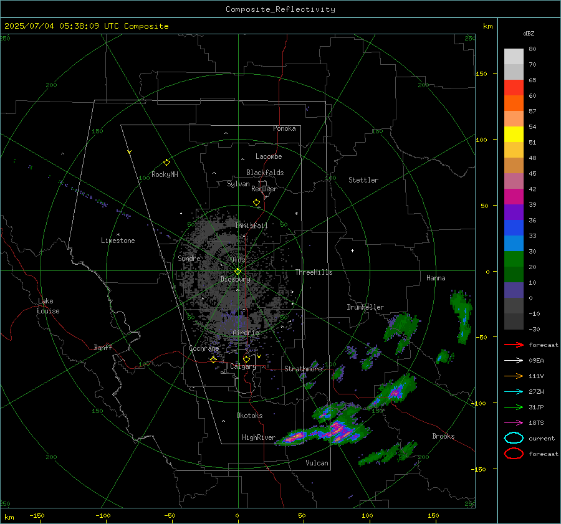Click the 39 dBZ purple color swatch
This screenshot has width=561, height=524.
coord(514,212)
